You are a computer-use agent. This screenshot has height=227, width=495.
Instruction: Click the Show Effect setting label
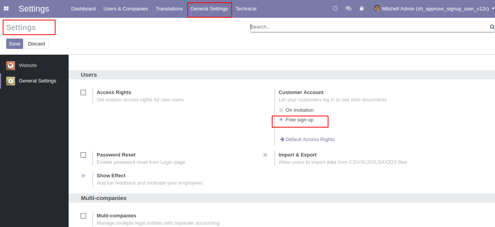click(x=111, y=176)
